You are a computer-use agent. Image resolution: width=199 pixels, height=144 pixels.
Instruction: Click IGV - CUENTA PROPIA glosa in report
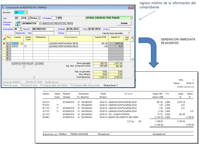[x=119, y=114]
